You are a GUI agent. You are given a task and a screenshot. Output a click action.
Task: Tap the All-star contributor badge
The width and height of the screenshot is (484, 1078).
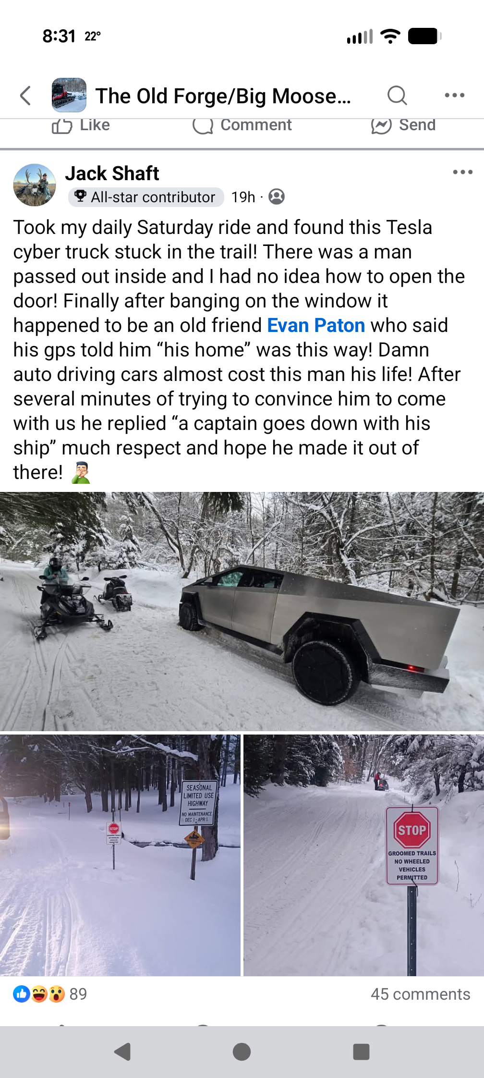[146, 197]
